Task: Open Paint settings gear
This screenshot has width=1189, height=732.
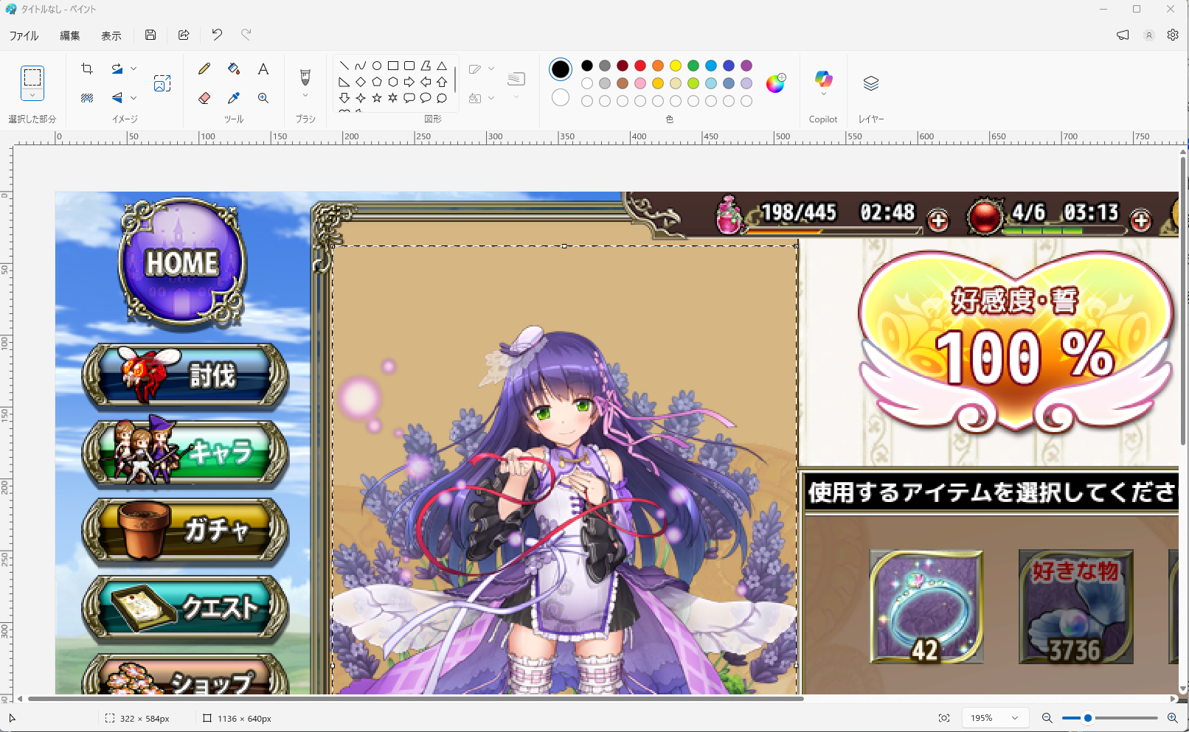Action: point(1173,35)
